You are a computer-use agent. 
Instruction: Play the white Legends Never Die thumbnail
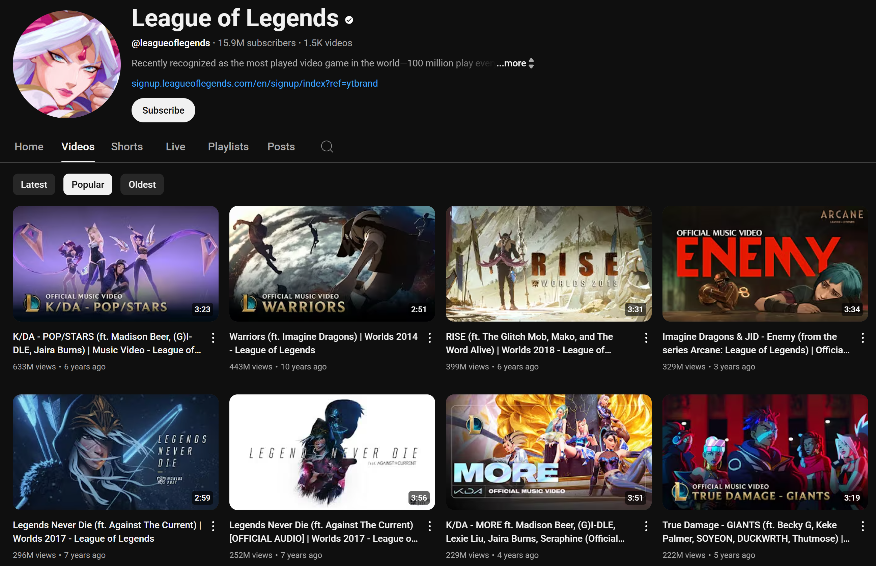point(332,452)
